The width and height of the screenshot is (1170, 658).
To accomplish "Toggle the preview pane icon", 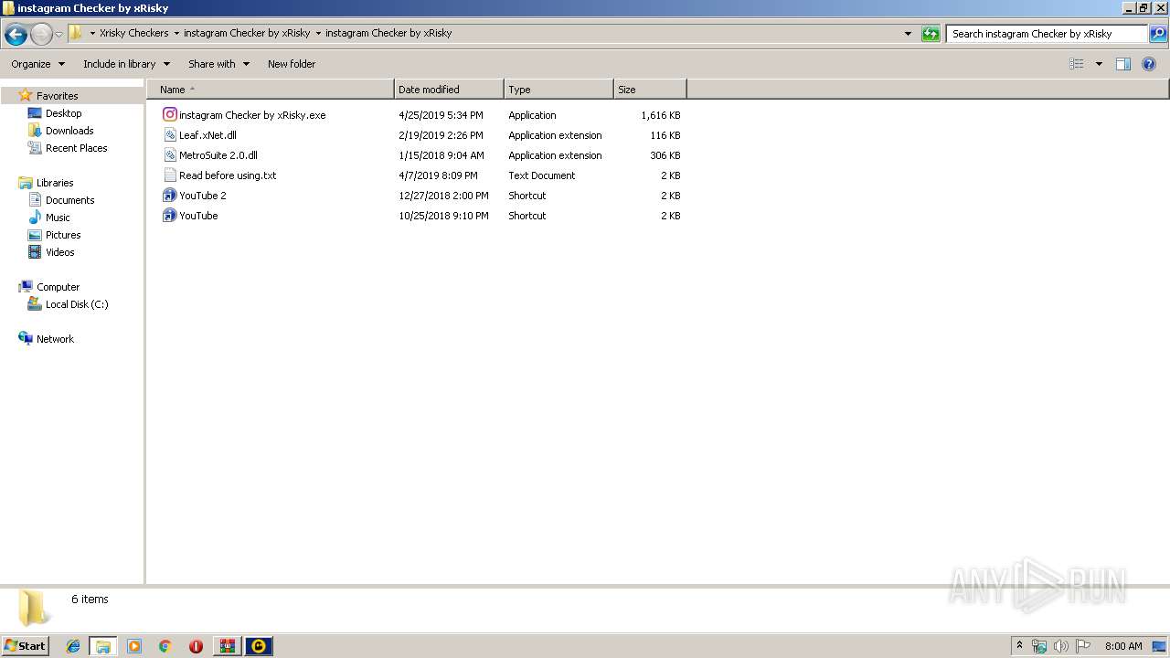I will coord(1123,64).
